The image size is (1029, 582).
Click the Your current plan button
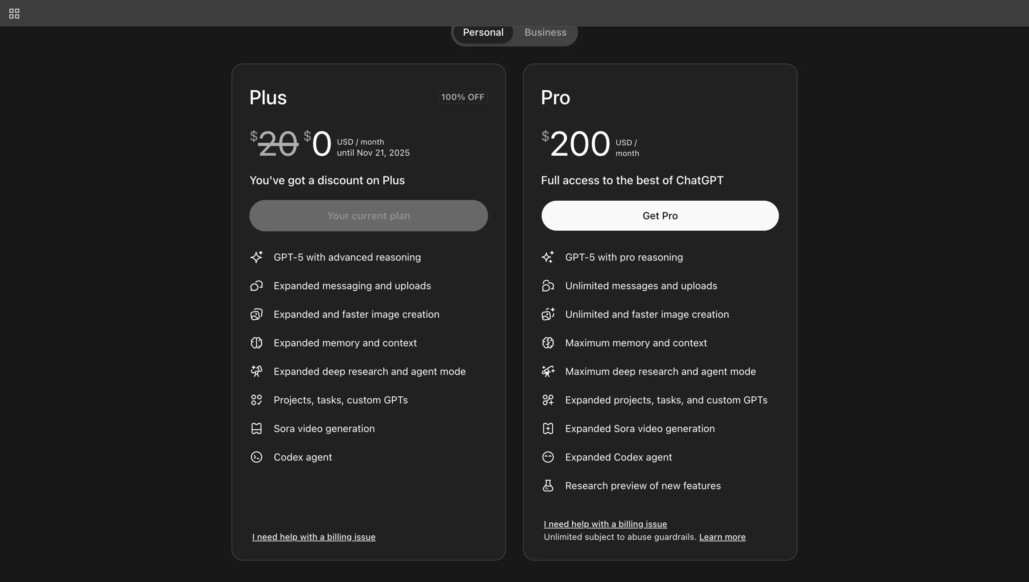coord(368,216)
